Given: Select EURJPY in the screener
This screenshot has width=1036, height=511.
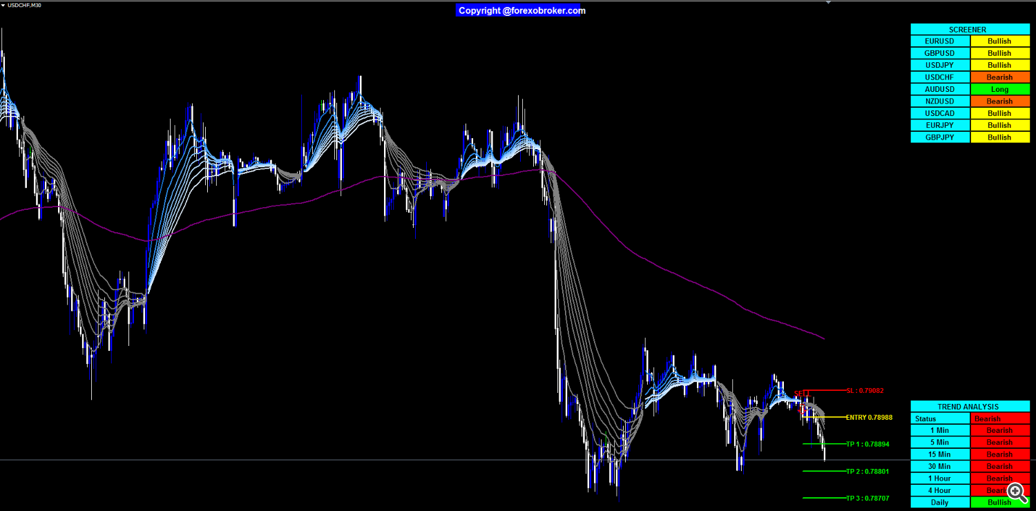Looking at the screenshot, I should coord(940,125).
